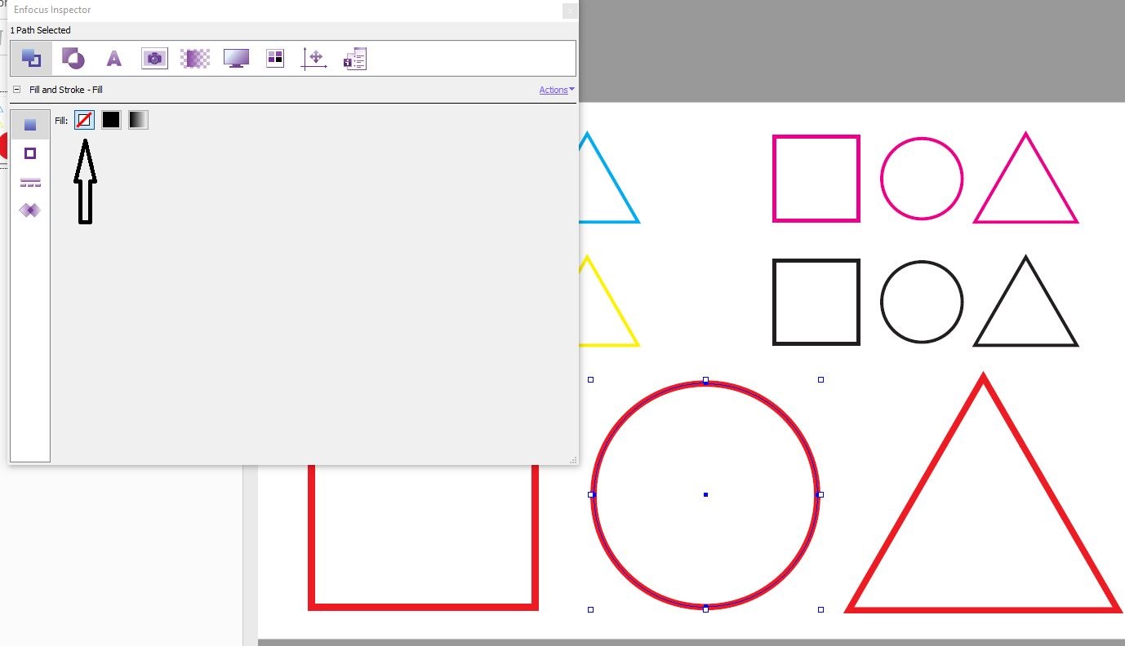Open the Text category in Inspector
Screen dimensions: 1125x646
pos(113,59)
